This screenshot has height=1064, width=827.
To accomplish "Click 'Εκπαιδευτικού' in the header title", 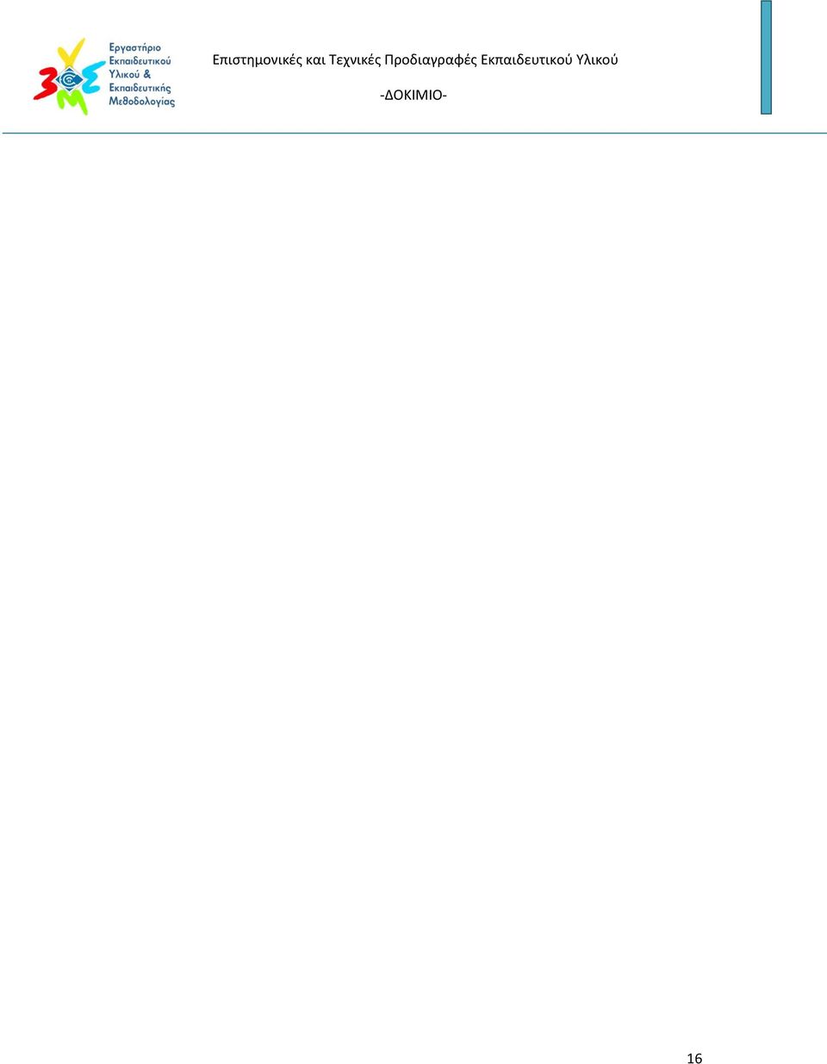I will (526, 60).
